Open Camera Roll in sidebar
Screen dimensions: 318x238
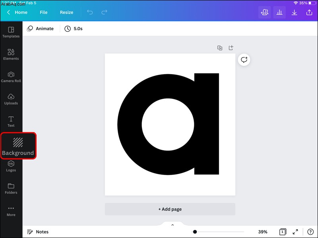click(11, 77)
